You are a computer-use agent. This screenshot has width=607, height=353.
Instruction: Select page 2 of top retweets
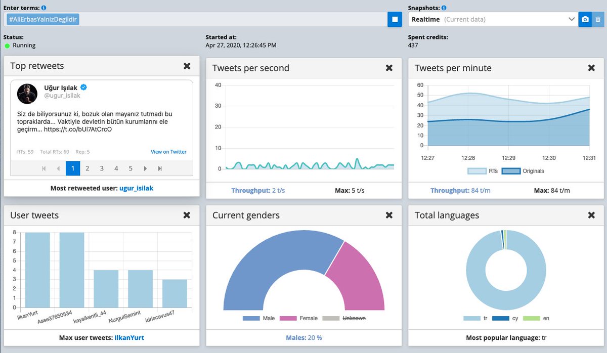point(88,168)
